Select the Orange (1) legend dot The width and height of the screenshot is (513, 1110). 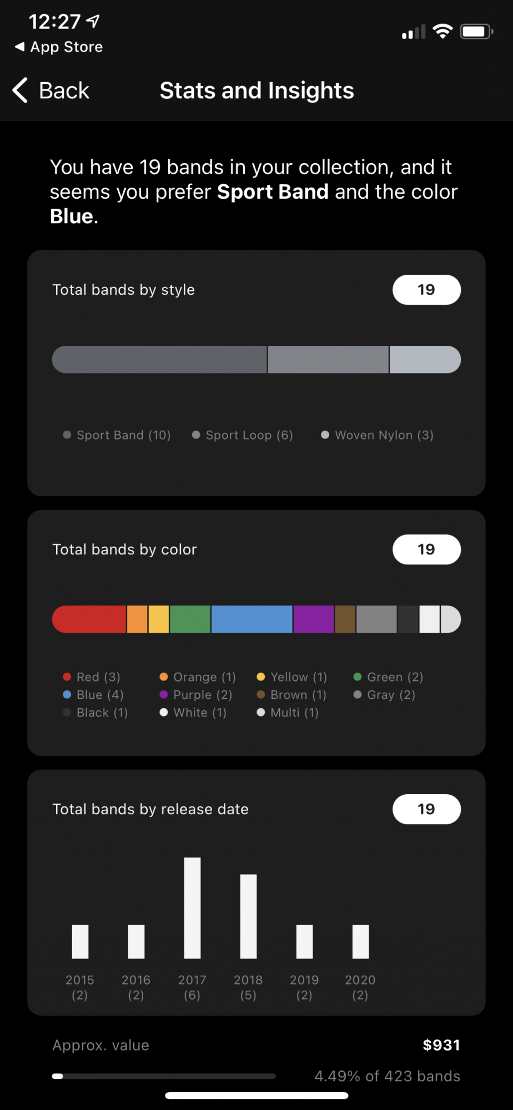[x=164, y=677]
